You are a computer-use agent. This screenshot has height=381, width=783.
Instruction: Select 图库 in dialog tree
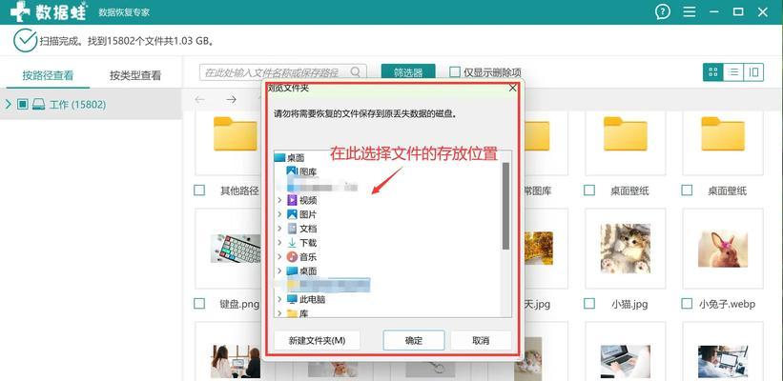[301, 172]
